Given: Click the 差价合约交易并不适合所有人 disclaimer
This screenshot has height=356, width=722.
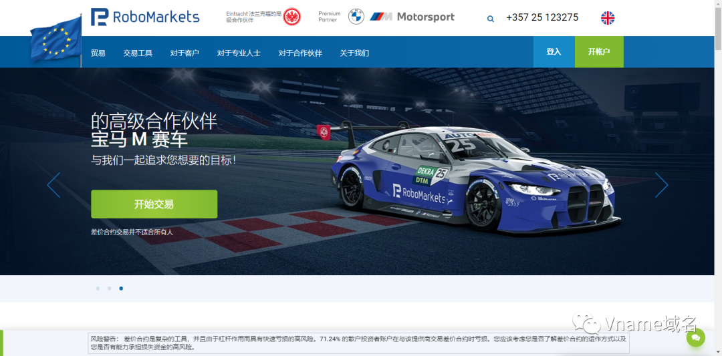Looking at the screenshot, I should (x=132, y=232).
